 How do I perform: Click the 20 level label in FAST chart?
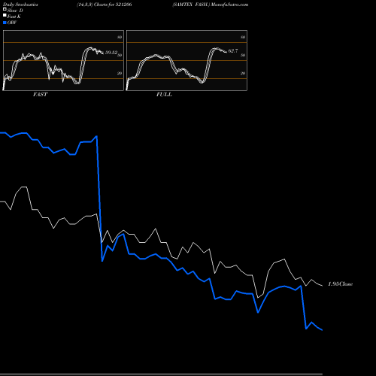[x=120, y=73]
